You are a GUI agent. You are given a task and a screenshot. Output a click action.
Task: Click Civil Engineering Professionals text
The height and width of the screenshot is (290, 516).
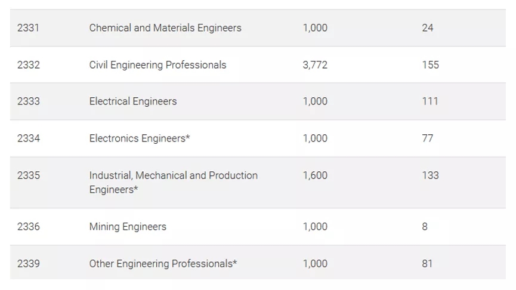(x=157, y=65)
